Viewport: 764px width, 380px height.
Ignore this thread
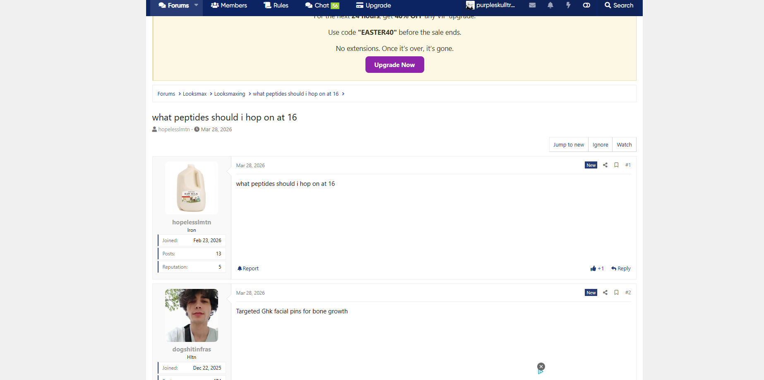(x=600, y=145)
